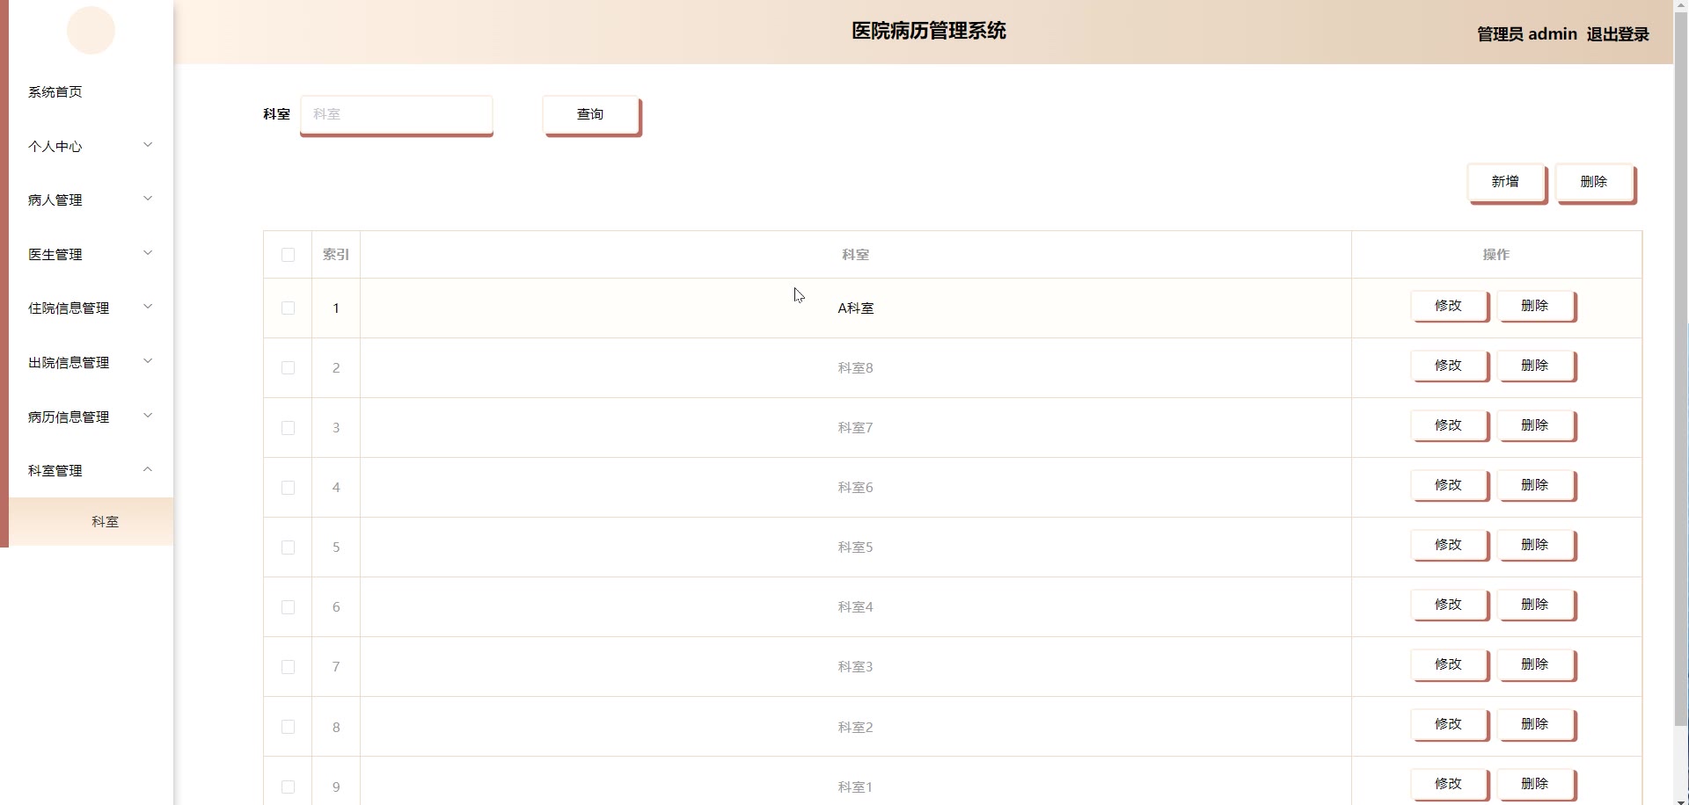Click 修改 for 科室6
1689x805 pixels.
point(1449,485)
